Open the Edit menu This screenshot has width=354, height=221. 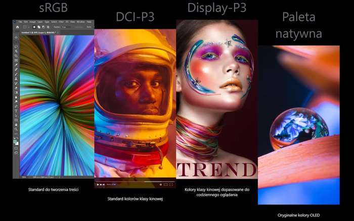tap(26, 22)
